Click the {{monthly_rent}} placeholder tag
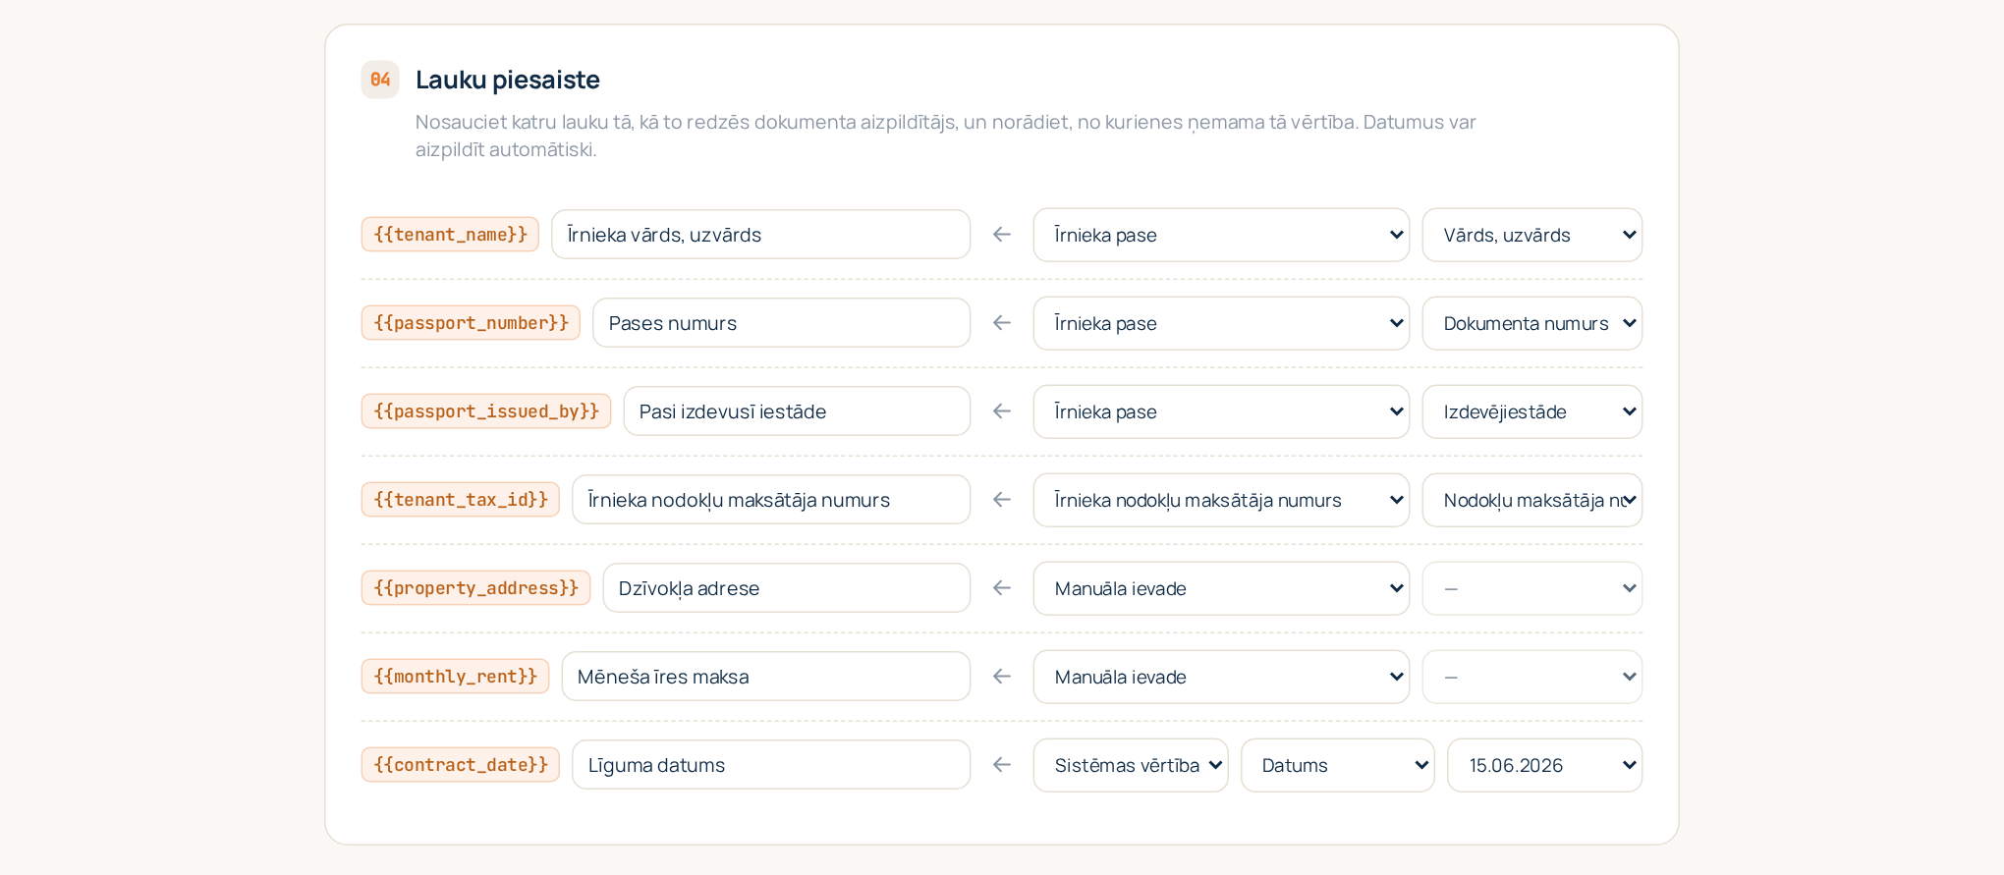 [455, 677]
